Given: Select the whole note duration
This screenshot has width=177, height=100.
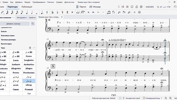Looking at the screenshot, I should (x=37, y=13).
